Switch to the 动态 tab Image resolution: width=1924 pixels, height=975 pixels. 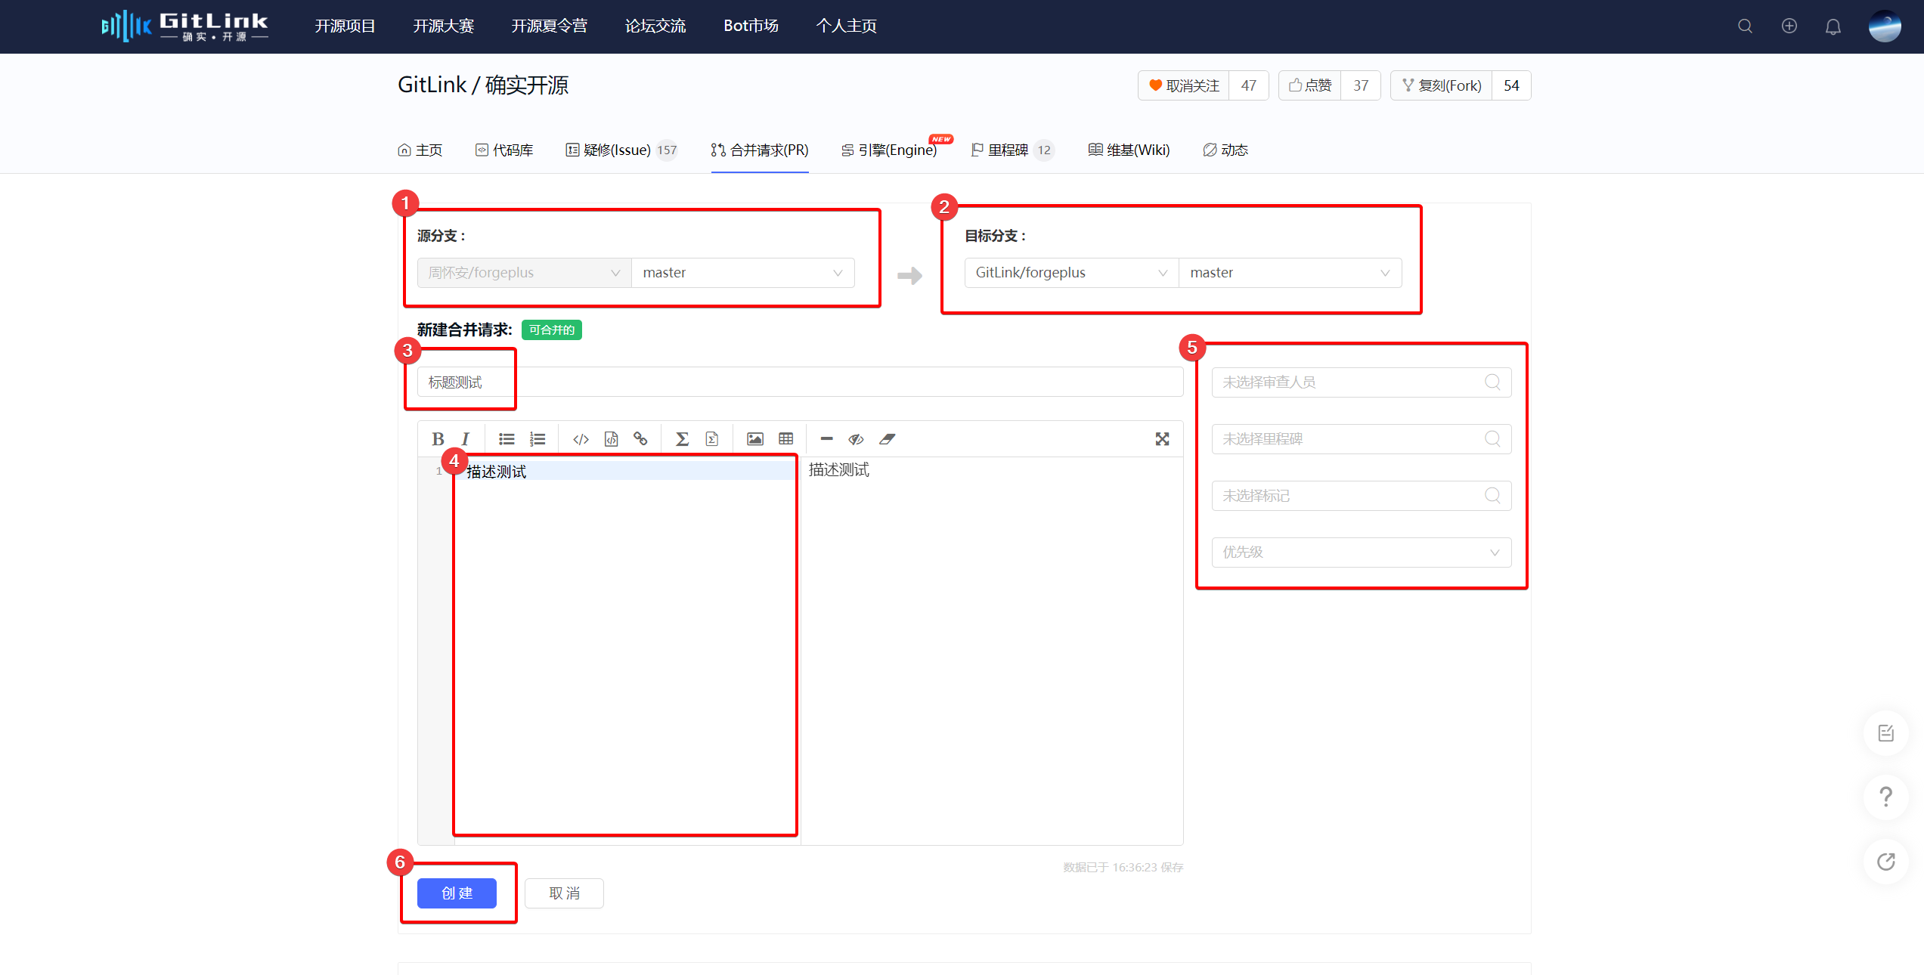pos(1225,150)
